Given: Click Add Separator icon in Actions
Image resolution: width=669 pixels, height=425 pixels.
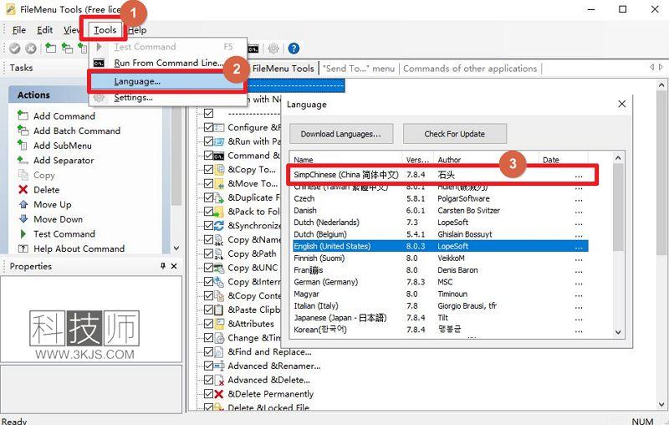Looking at the screenshot, I should tap(23, 160).
